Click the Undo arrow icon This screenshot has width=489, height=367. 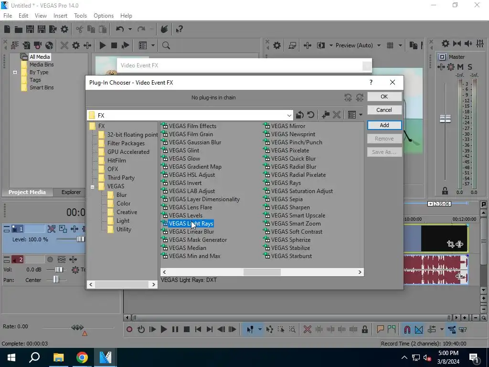[x=120, y=29]
